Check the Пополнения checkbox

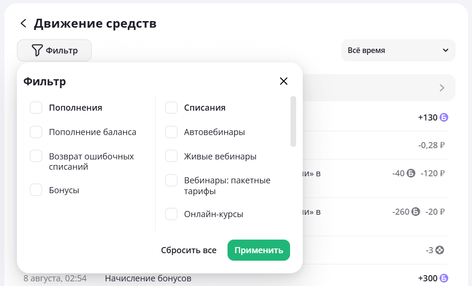[x=36, y=108]
